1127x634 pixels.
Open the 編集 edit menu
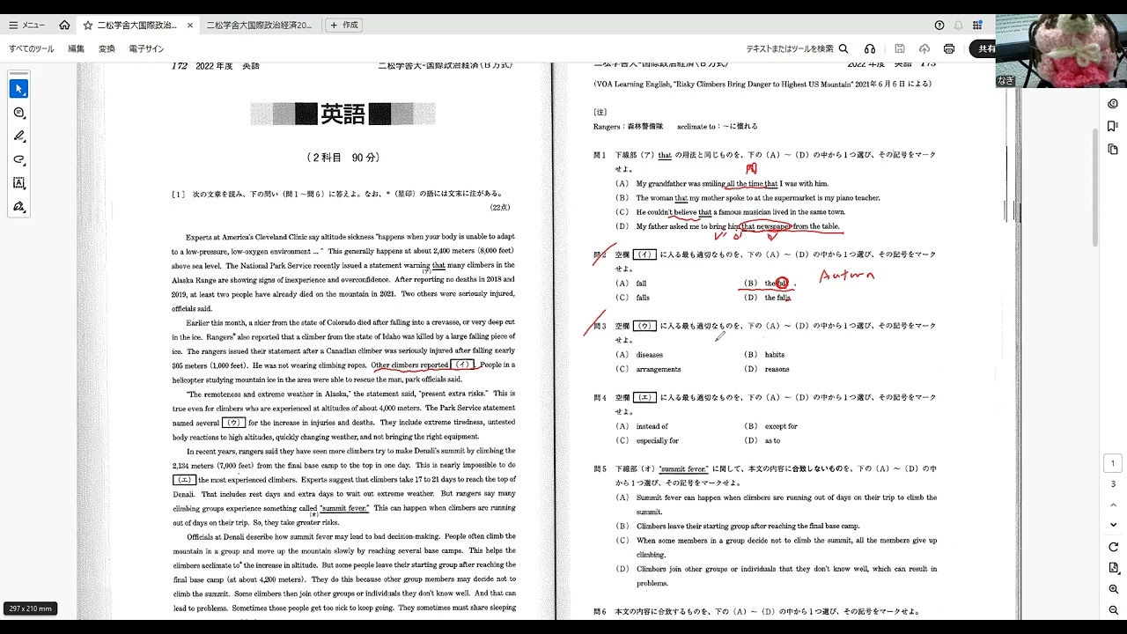(x=77, y=49)
